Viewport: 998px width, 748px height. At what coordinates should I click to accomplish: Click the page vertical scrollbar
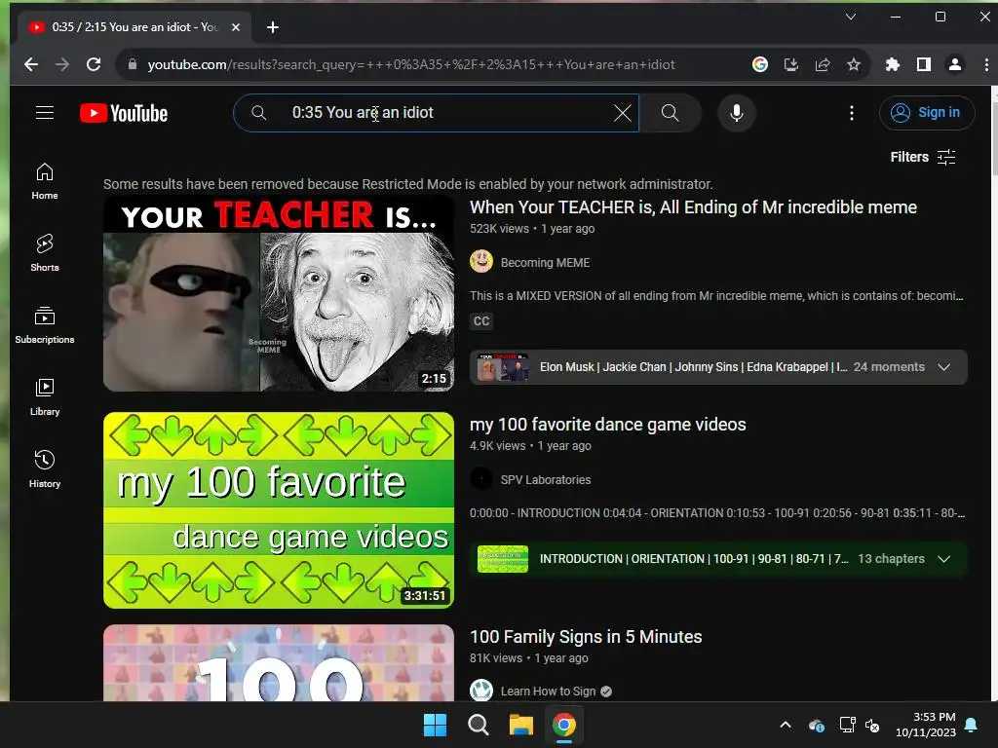[994, 131]
